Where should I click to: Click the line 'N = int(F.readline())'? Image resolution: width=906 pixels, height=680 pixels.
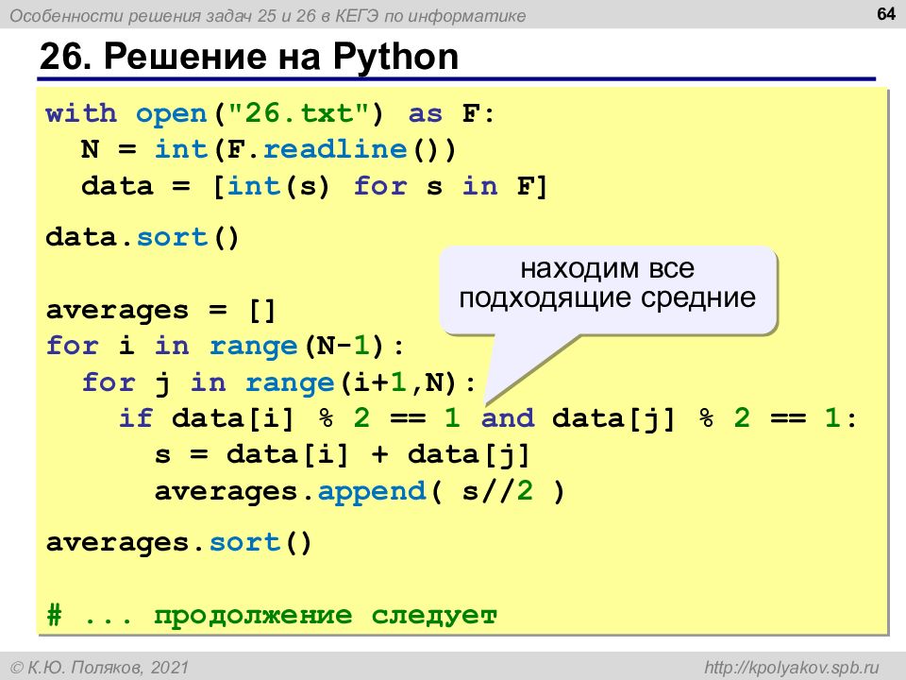269,150
